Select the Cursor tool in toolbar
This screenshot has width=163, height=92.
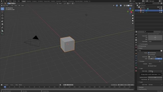(x=2, y=12)
